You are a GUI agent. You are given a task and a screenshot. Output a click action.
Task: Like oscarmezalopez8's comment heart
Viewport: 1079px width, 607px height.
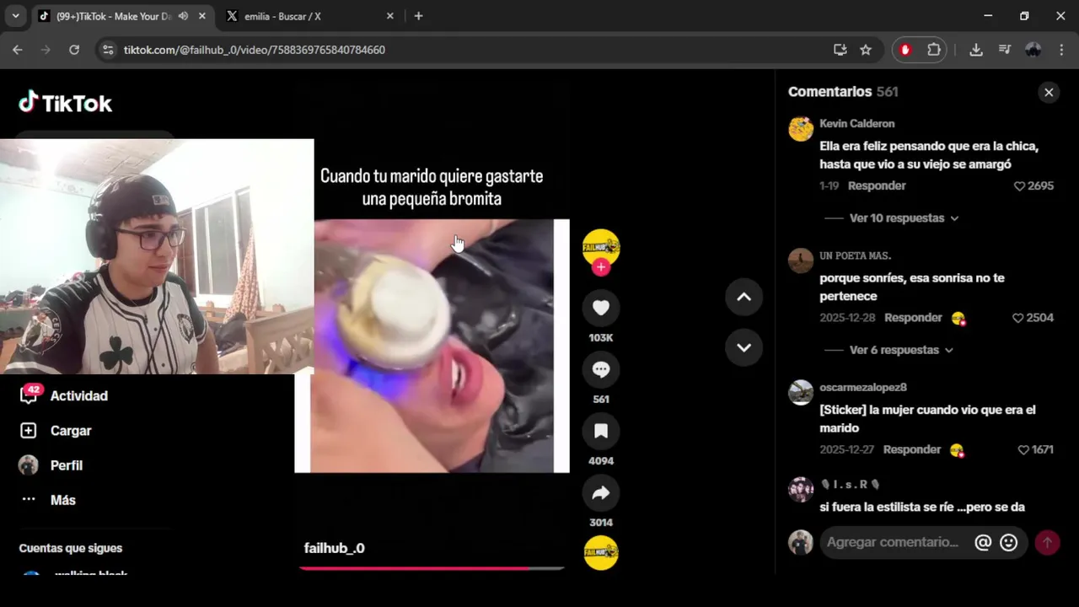[1023, 450]
